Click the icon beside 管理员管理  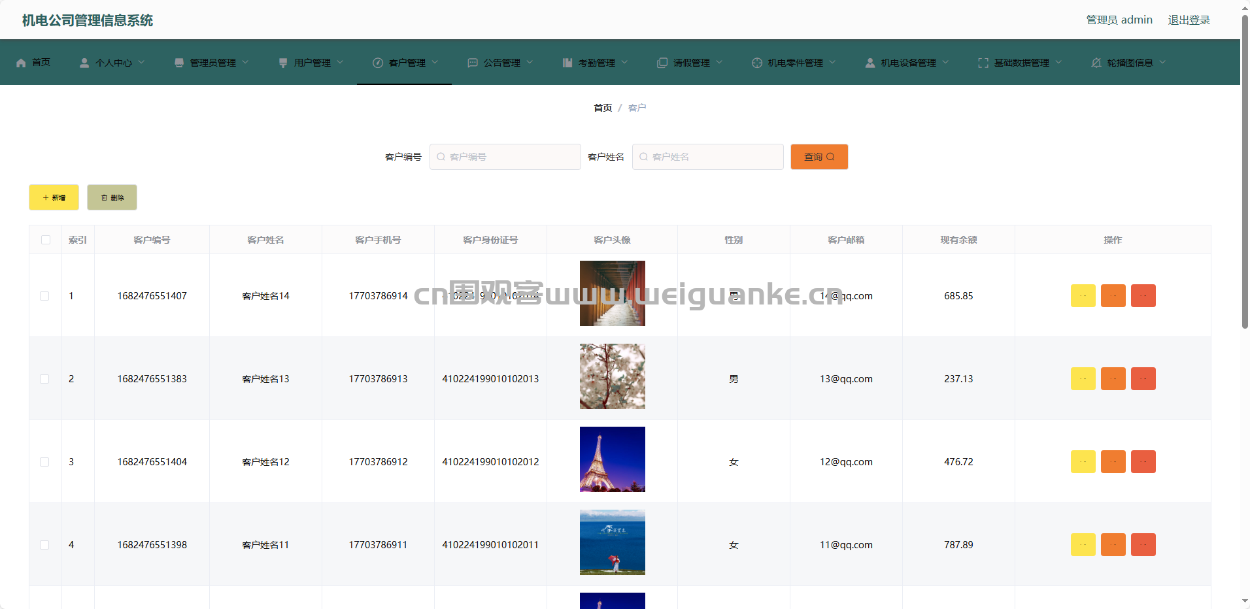pyautogui.click(x=179, y=63)
